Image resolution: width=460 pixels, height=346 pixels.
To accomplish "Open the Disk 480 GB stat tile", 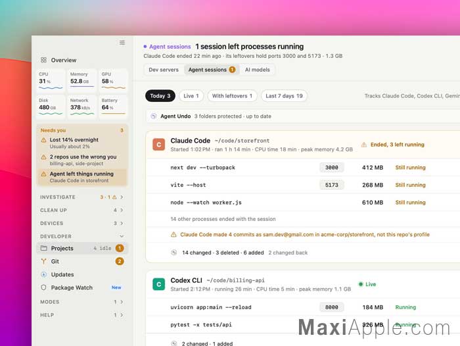I will point(51,106).
